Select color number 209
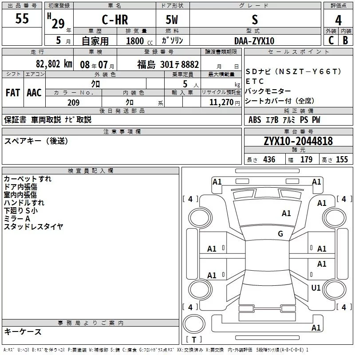This screenshot has height=355, width=355. tap(73, 103)
